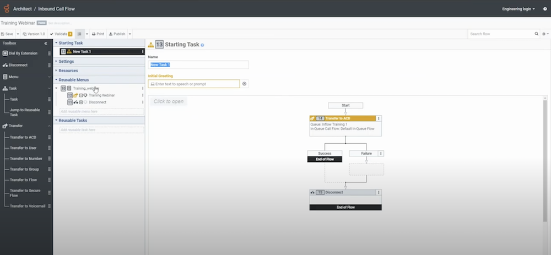Expand the Settings section
Viewport: 551px width, 255px height.
click(x=56, y=62)
